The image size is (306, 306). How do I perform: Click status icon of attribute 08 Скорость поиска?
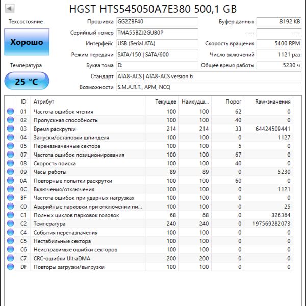(x=10, y=163)
